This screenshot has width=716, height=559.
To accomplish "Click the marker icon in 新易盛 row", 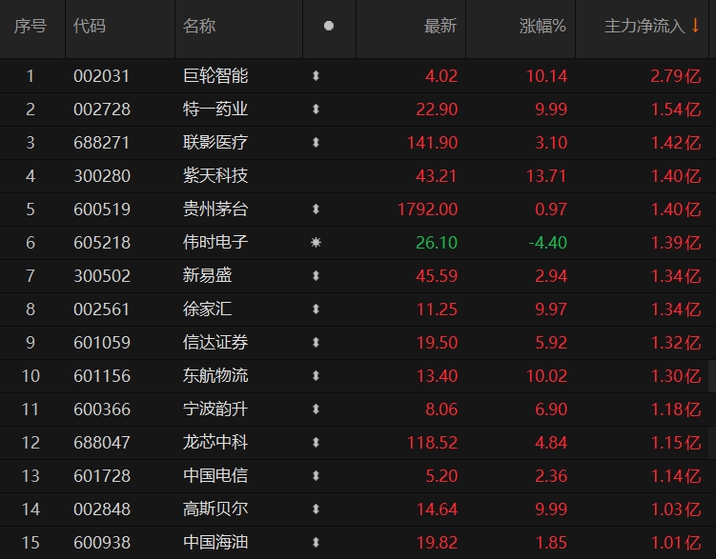I will 316,276.
